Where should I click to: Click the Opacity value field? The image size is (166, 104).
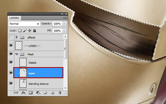tap(57, 24)
